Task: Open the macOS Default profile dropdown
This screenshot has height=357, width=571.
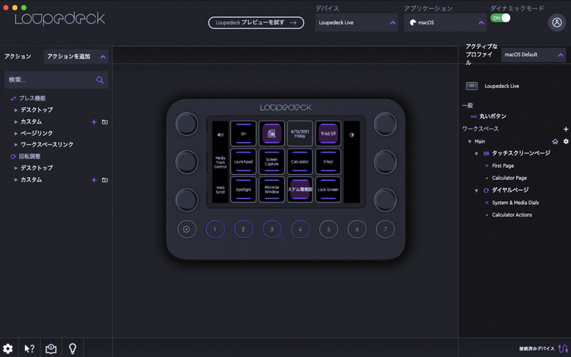Action: coord(533,55)
